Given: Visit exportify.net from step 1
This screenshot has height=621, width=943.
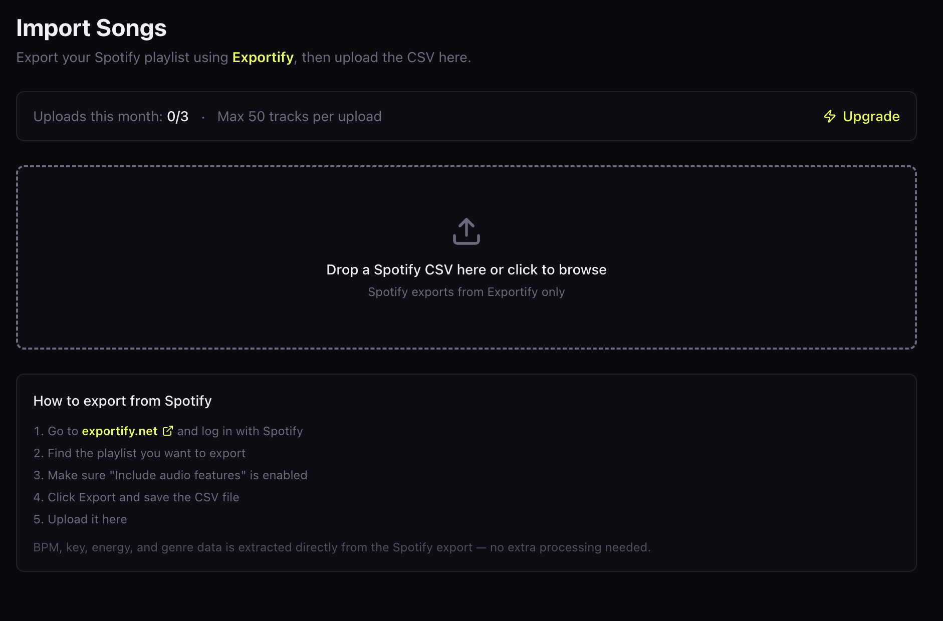Looking at the screenshot, I should pos(119,431).
